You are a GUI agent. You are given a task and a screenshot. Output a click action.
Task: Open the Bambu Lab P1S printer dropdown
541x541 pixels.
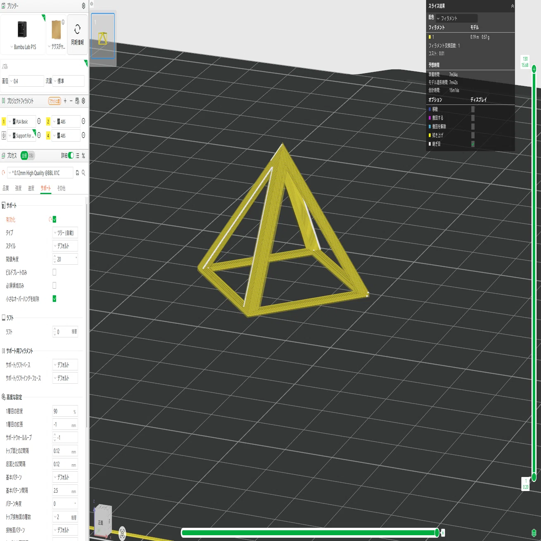[x=23, y=47]
